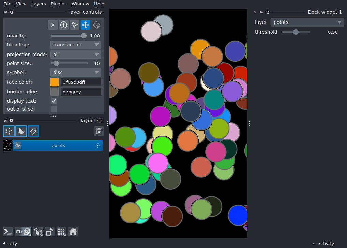Choose the select points tool

pos(75,25)
